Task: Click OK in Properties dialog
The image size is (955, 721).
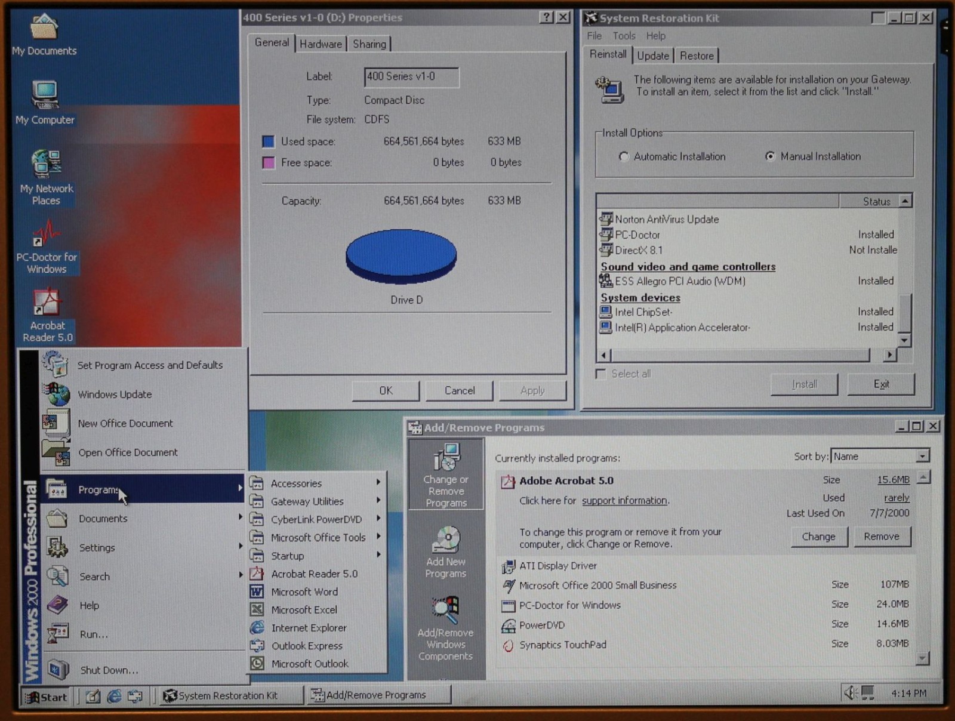Action: coord(386,390)
